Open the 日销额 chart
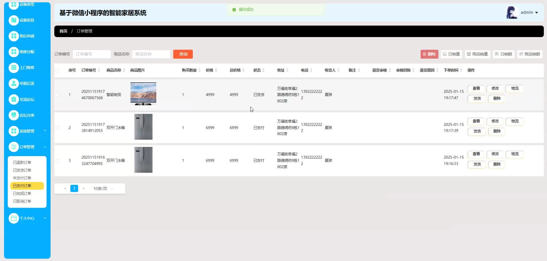The height and width of the screenshot is (261, 547). tap(504, 54)
